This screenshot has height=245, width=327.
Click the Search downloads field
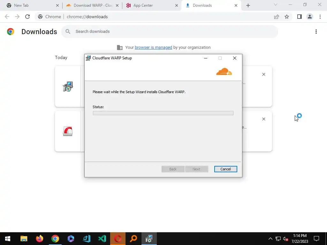coord(170,32)
